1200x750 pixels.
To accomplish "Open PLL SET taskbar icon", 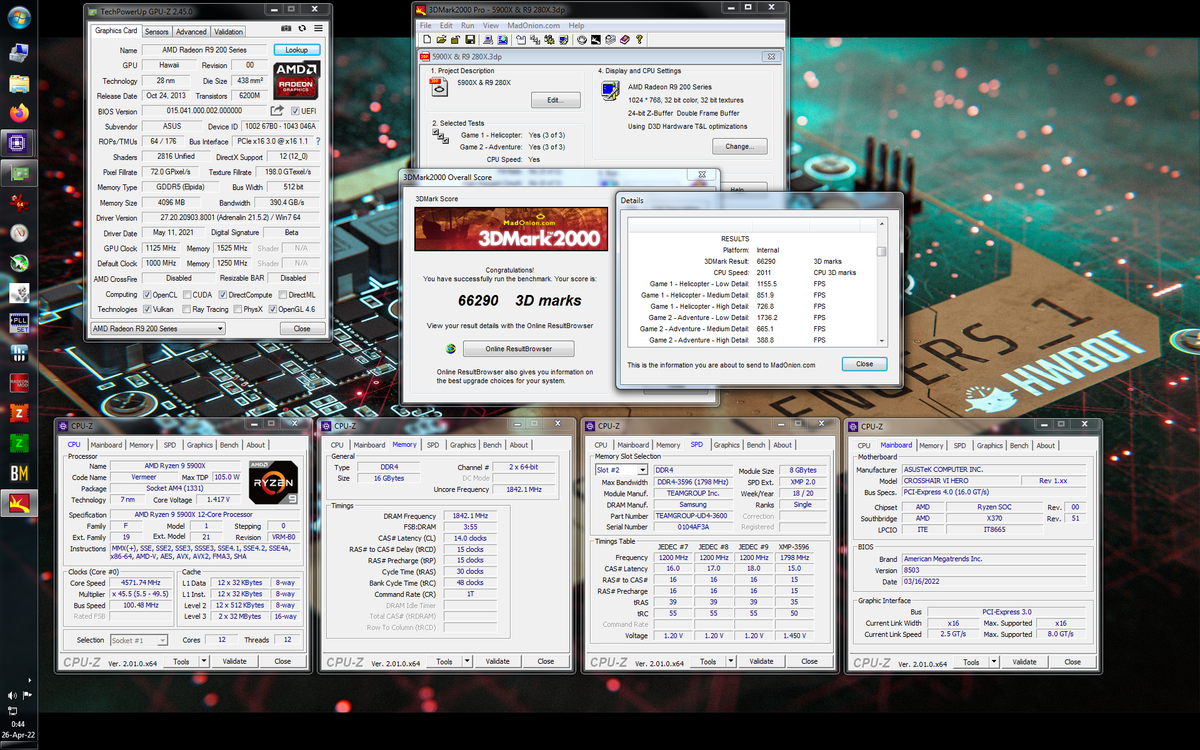I will click(x=19, y=323).
